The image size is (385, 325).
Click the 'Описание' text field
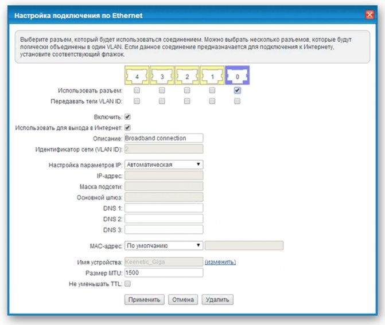tap(164, 138)
